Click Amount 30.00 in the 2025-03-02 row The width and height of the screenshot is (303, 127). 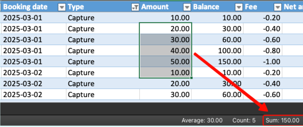166,94
